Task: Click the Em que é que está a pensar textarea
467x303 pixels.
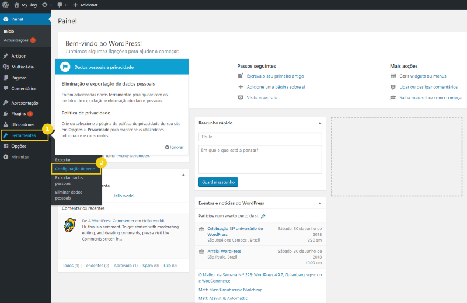Action: 260,159
